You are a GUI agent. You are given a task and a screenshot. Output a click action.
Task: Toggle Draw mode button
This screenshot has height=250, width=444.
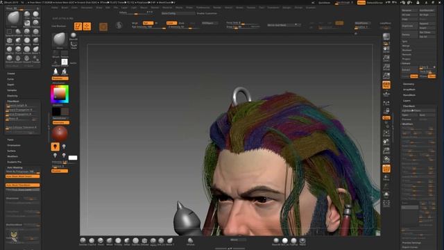click(87, 26)
